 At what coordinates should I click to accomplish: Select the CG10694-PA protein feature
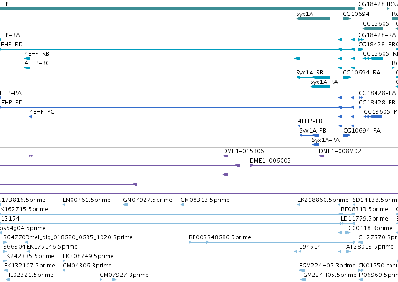click(347, 135)
